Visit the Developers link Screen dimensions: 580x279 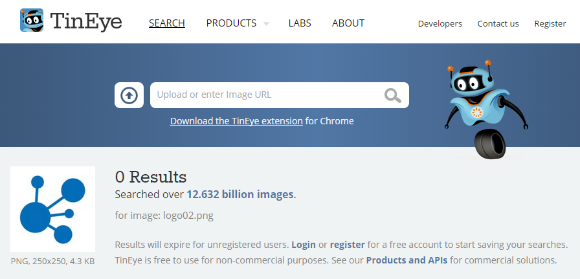tap(440, 24)
